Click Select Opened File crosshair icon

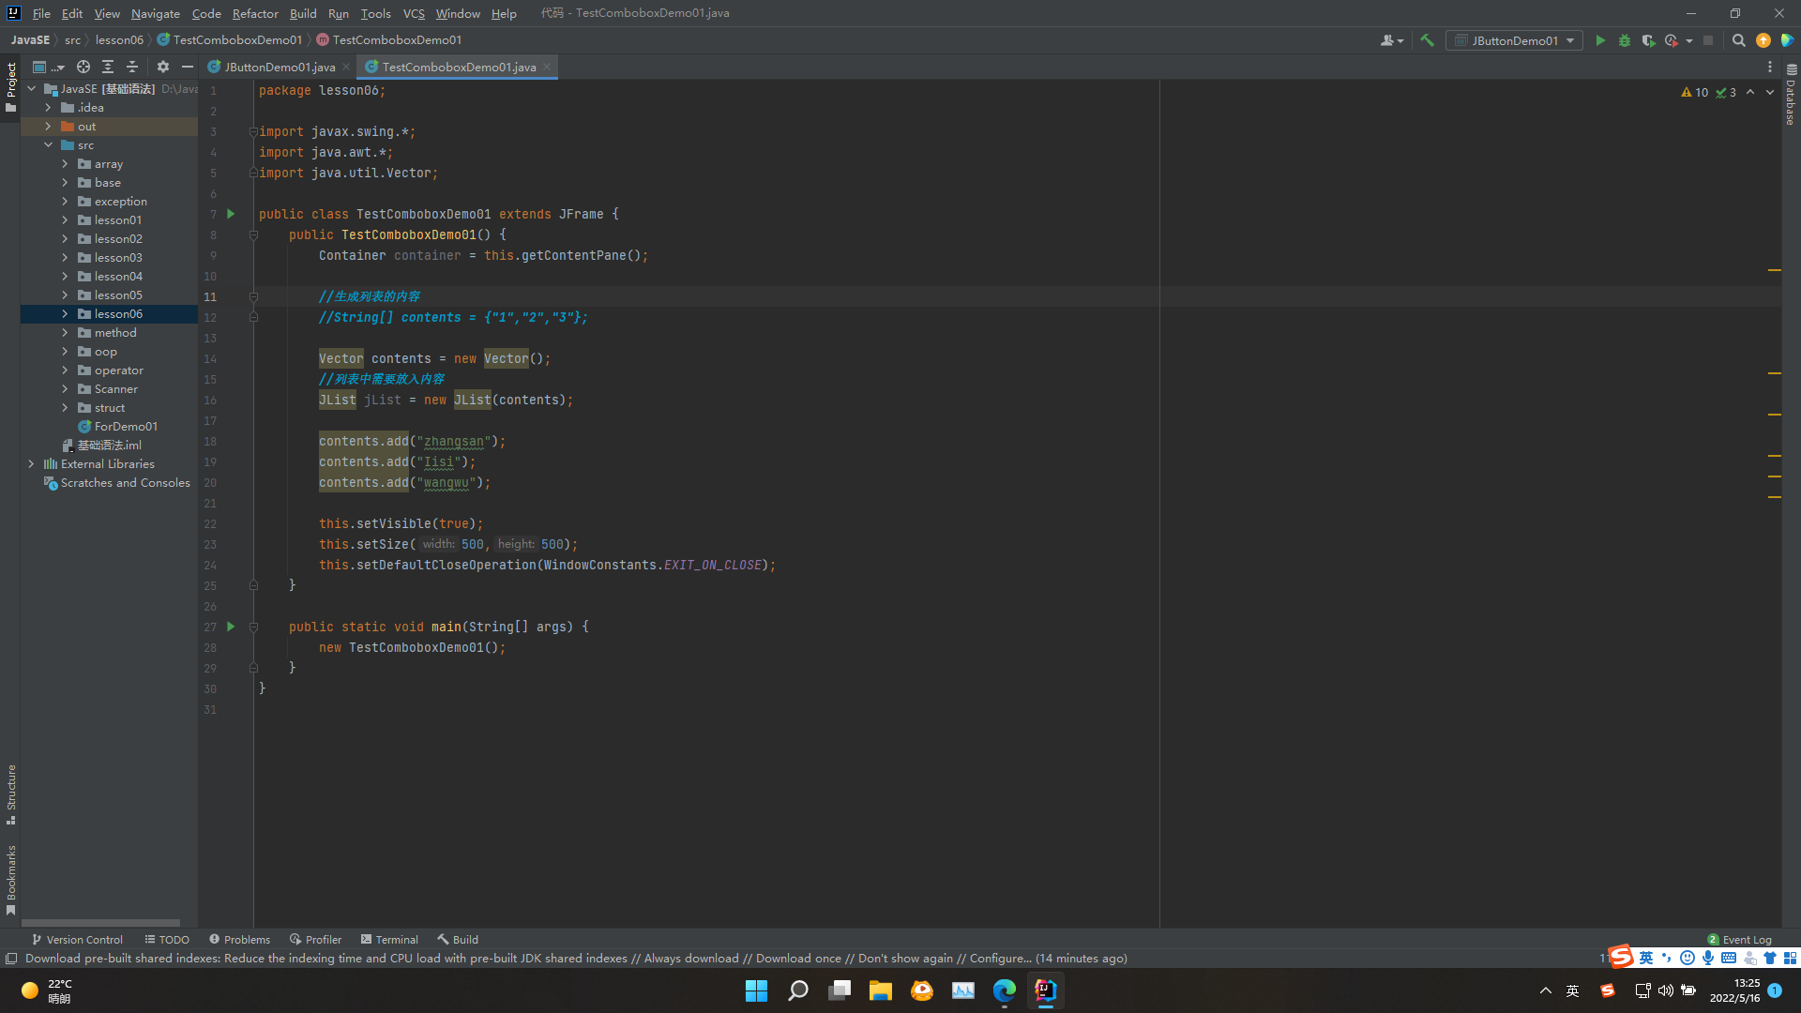pyautogui.click(x=83, y=67)
